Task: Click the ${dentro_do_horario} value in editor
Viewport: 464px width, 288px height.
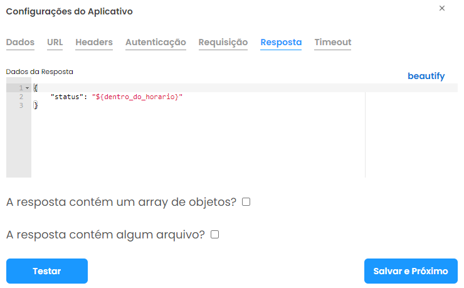Action: tap(137, 97)
